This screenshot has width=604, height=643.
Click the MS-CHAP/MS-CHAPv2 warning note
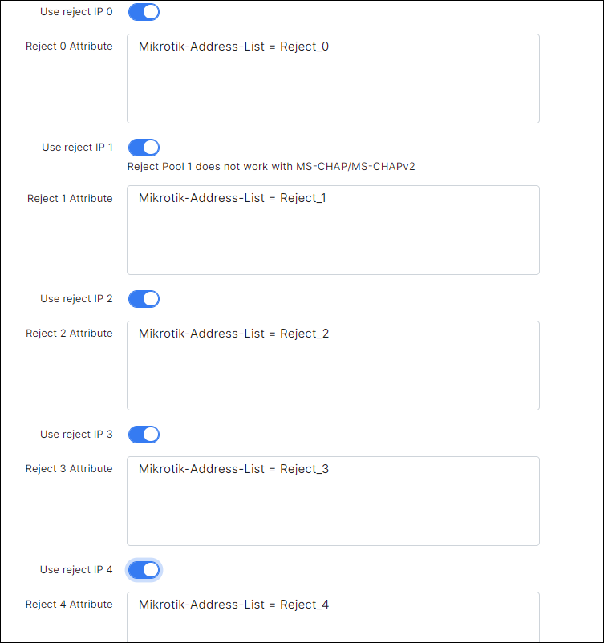tap(271, 167)
